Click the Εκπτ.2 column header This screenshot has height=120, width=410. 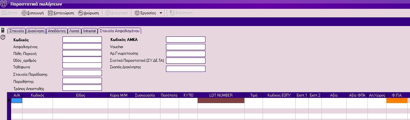[x=315, y=95]
